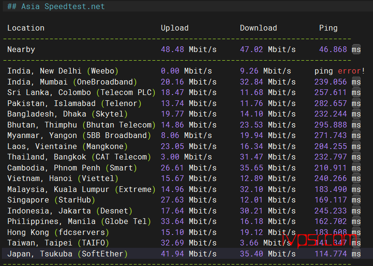Click Islamabad ping value 282.657
The width and height of the screenshot is (373, 266).
(330, 103)
